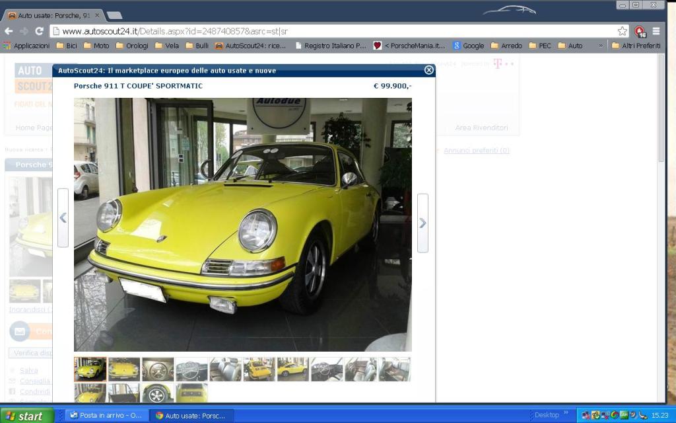The height and width of the screenshot is (423, 676).
Task: Open a new browser tab
Action: tap(114, 16)
